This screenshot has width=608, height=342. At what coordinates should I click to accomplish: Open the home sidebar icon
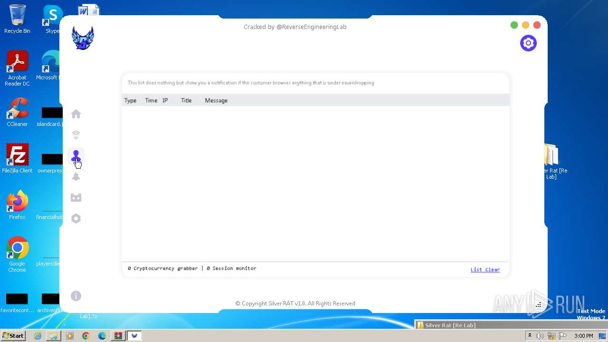coord(76,114)
